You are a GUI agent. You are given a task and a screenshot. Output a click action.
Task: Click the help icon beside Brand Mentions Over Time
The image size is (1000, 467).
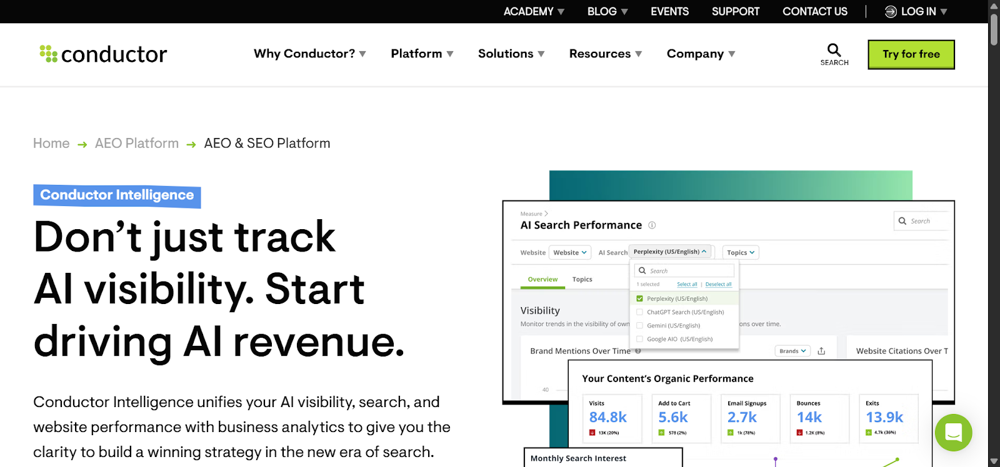(x=637, y=350)
